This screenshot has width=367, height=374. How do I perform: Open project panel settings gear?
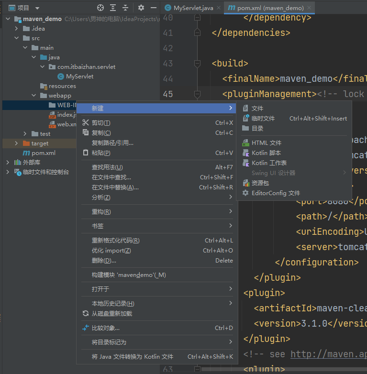141,8
